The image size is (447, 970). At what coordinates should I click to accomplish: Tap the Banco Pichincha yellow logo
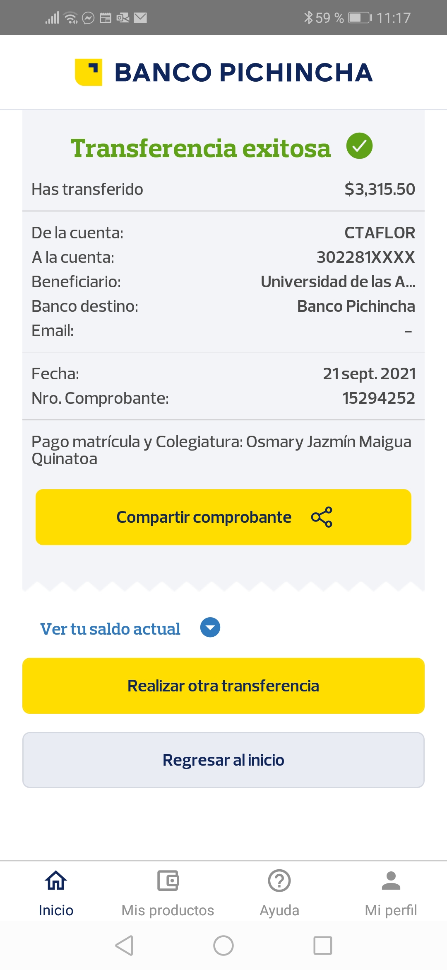89,72
